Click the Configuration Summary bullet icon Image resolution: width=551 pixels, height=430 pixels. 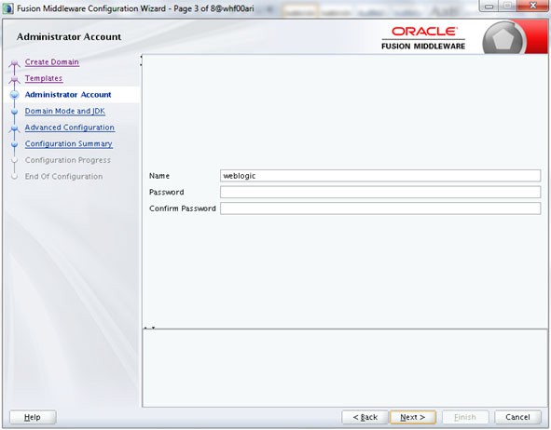point(14,144)
